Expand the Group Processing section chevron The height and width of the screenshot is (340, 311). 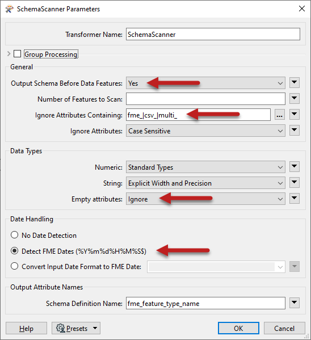coord(9,53)
